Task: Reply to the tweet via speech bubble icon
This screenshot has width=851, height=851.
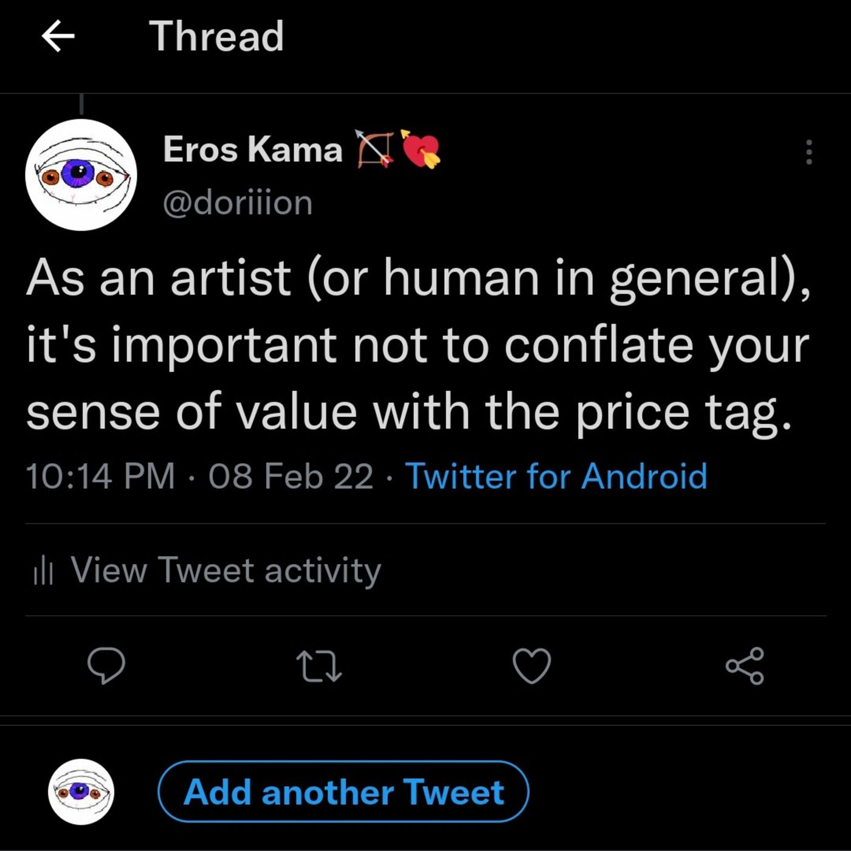Action: 106,666
